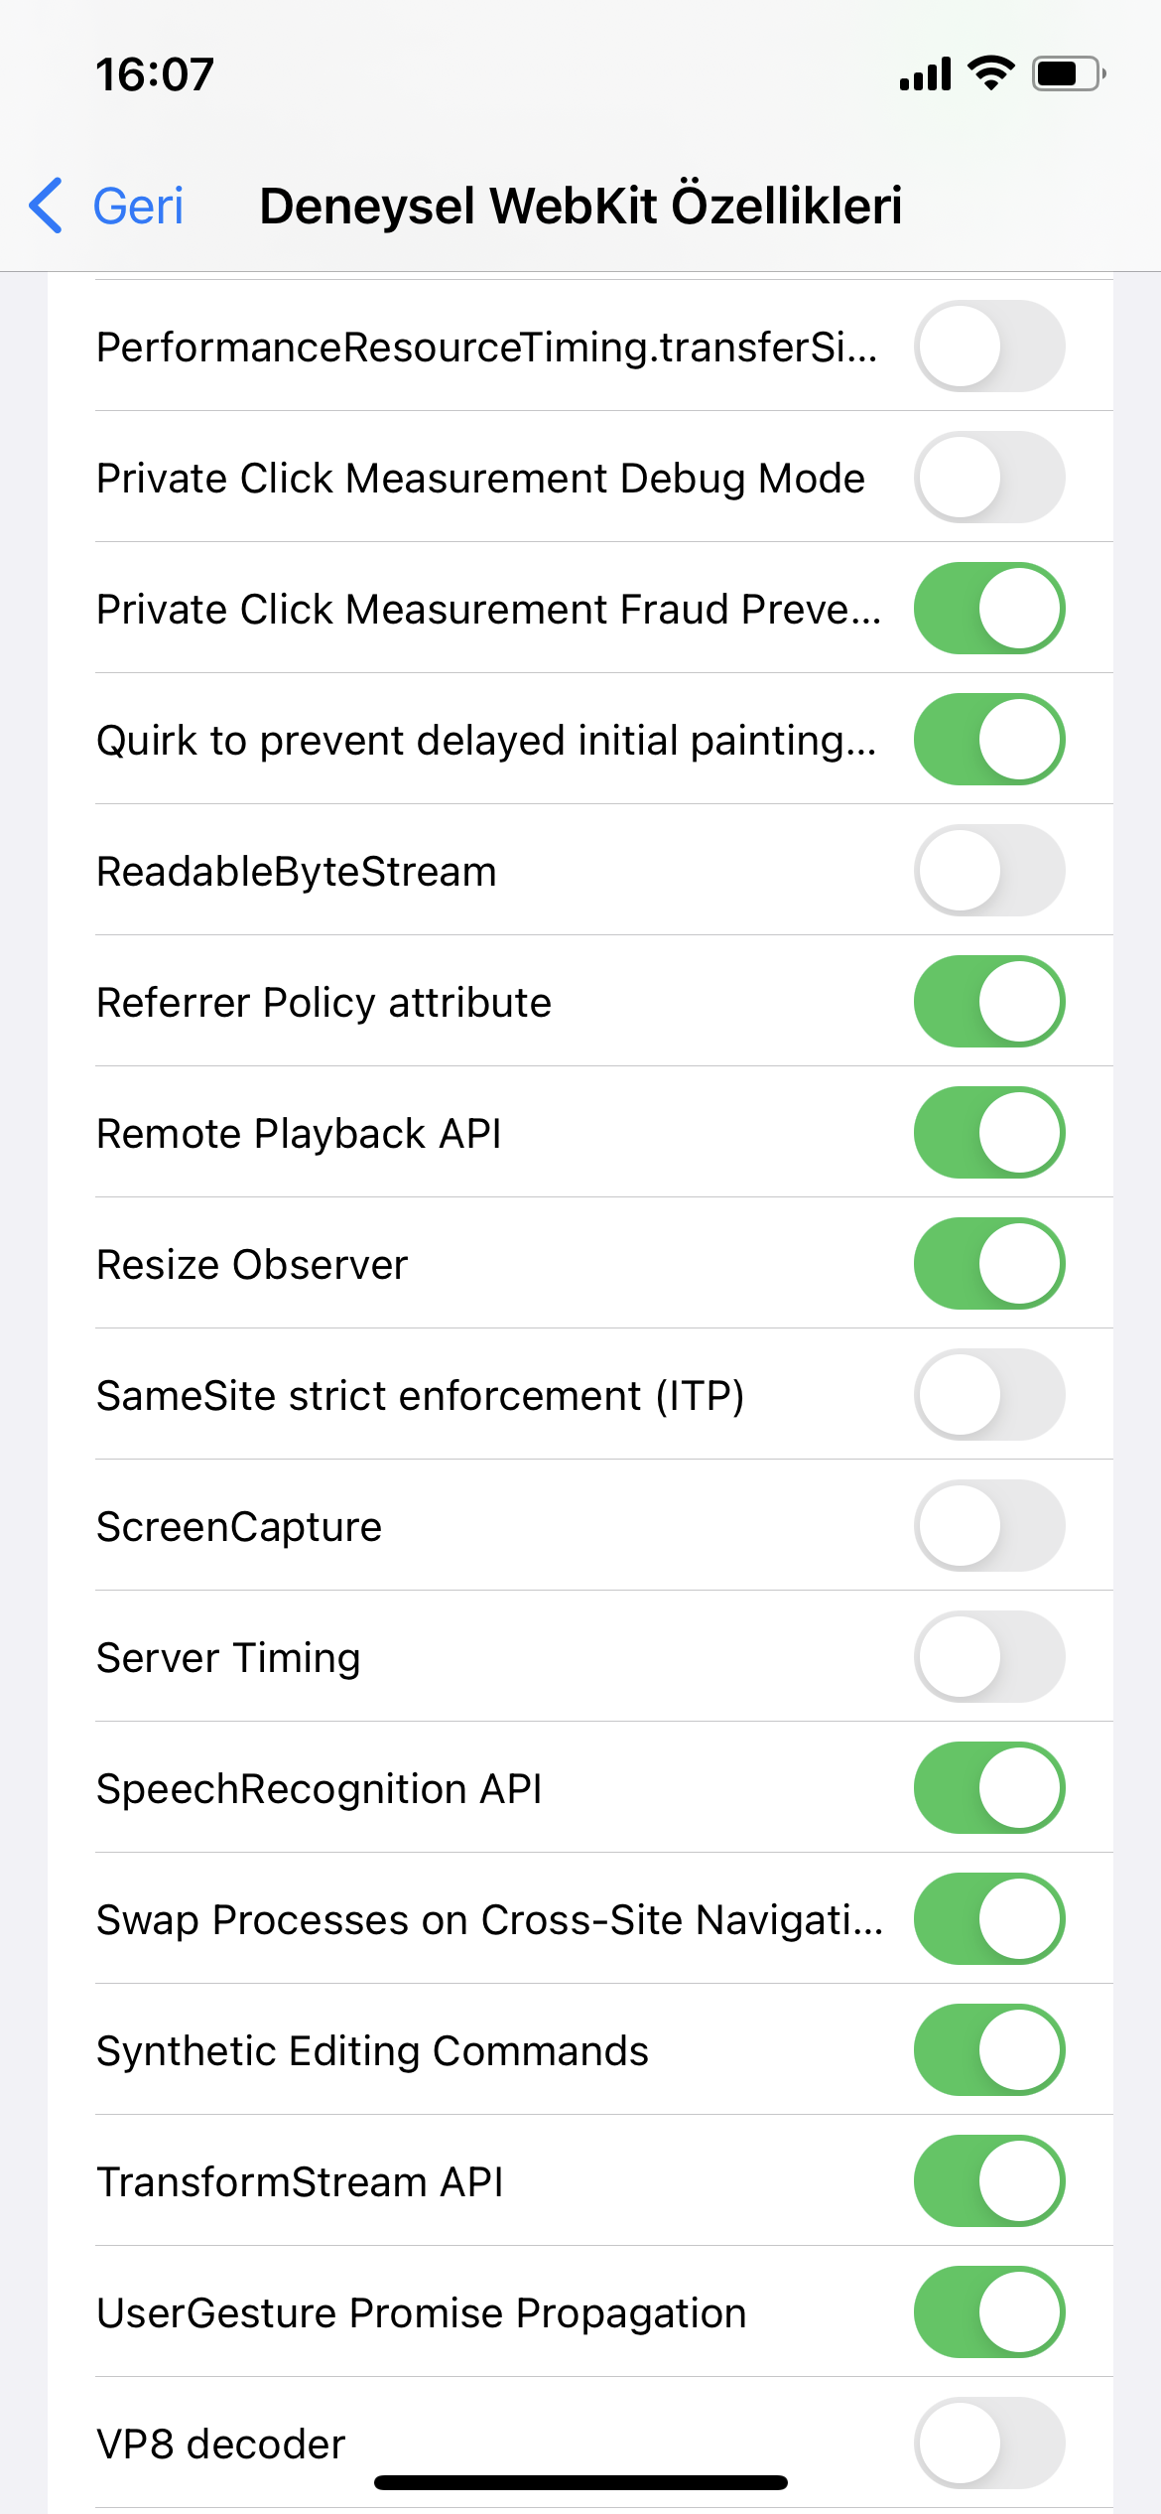Tap the back chevron icon

pos(47,206)
